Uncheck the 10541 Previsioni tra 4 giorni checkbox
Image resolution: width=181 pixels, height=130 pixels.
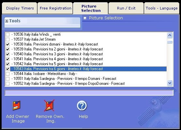pyautogui.click(x=8, y=59)
